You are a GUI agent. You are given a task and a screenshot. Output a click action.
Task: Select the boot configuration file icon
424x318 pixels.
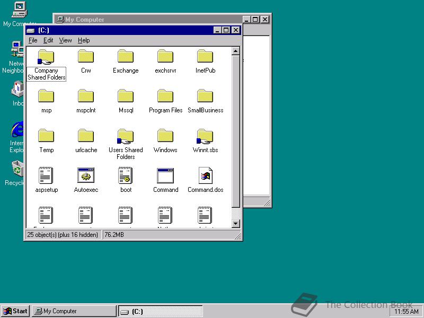[126, 175]
